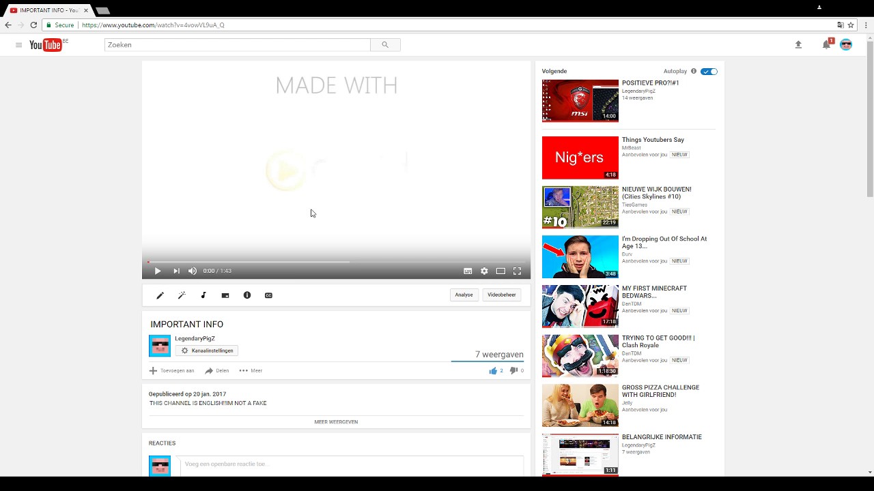Click the Zoeken search field
Screen dimensions: 874x491
point(238,45)
